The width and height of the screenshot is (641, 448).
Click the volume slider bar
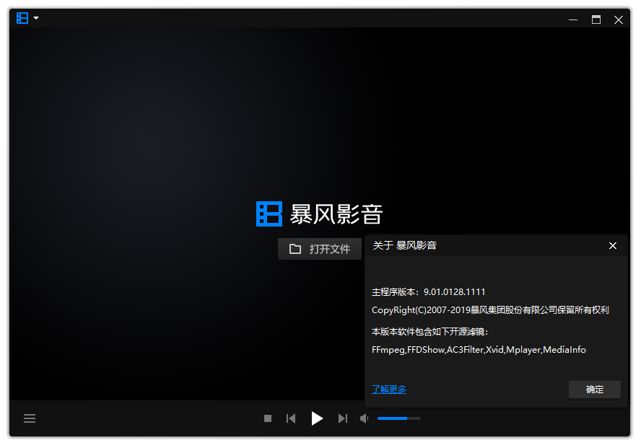click(398, 418)
